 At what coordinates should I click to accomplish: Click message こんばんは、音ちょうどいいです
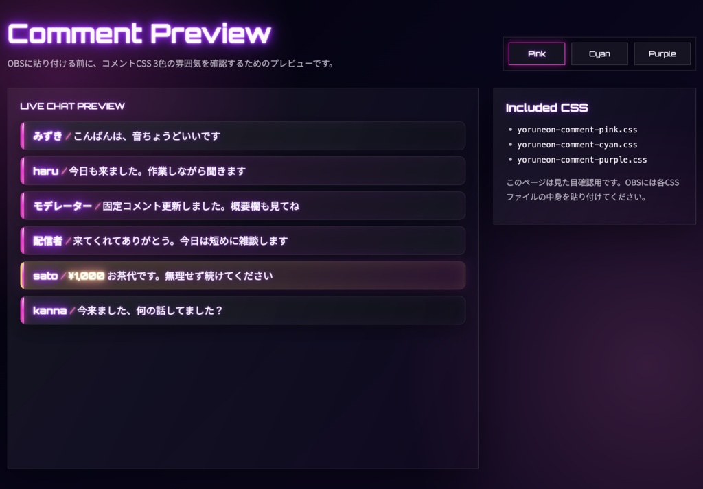click(147, 136)
